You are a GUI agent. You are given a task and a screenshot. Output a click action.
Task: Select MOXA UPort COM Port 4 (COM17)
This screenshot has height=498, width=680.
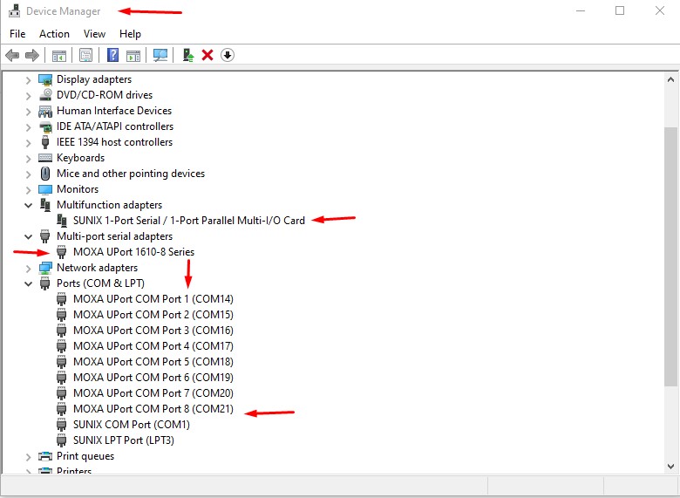153,346
